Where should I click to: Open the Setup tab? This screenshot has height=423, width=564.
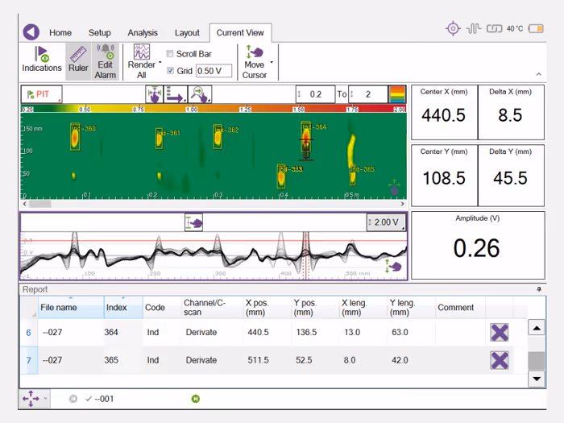click(100, 33)
